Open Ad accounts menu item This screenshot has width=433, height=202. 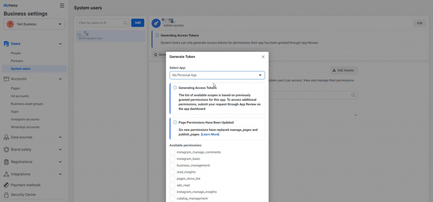point(19,96)
